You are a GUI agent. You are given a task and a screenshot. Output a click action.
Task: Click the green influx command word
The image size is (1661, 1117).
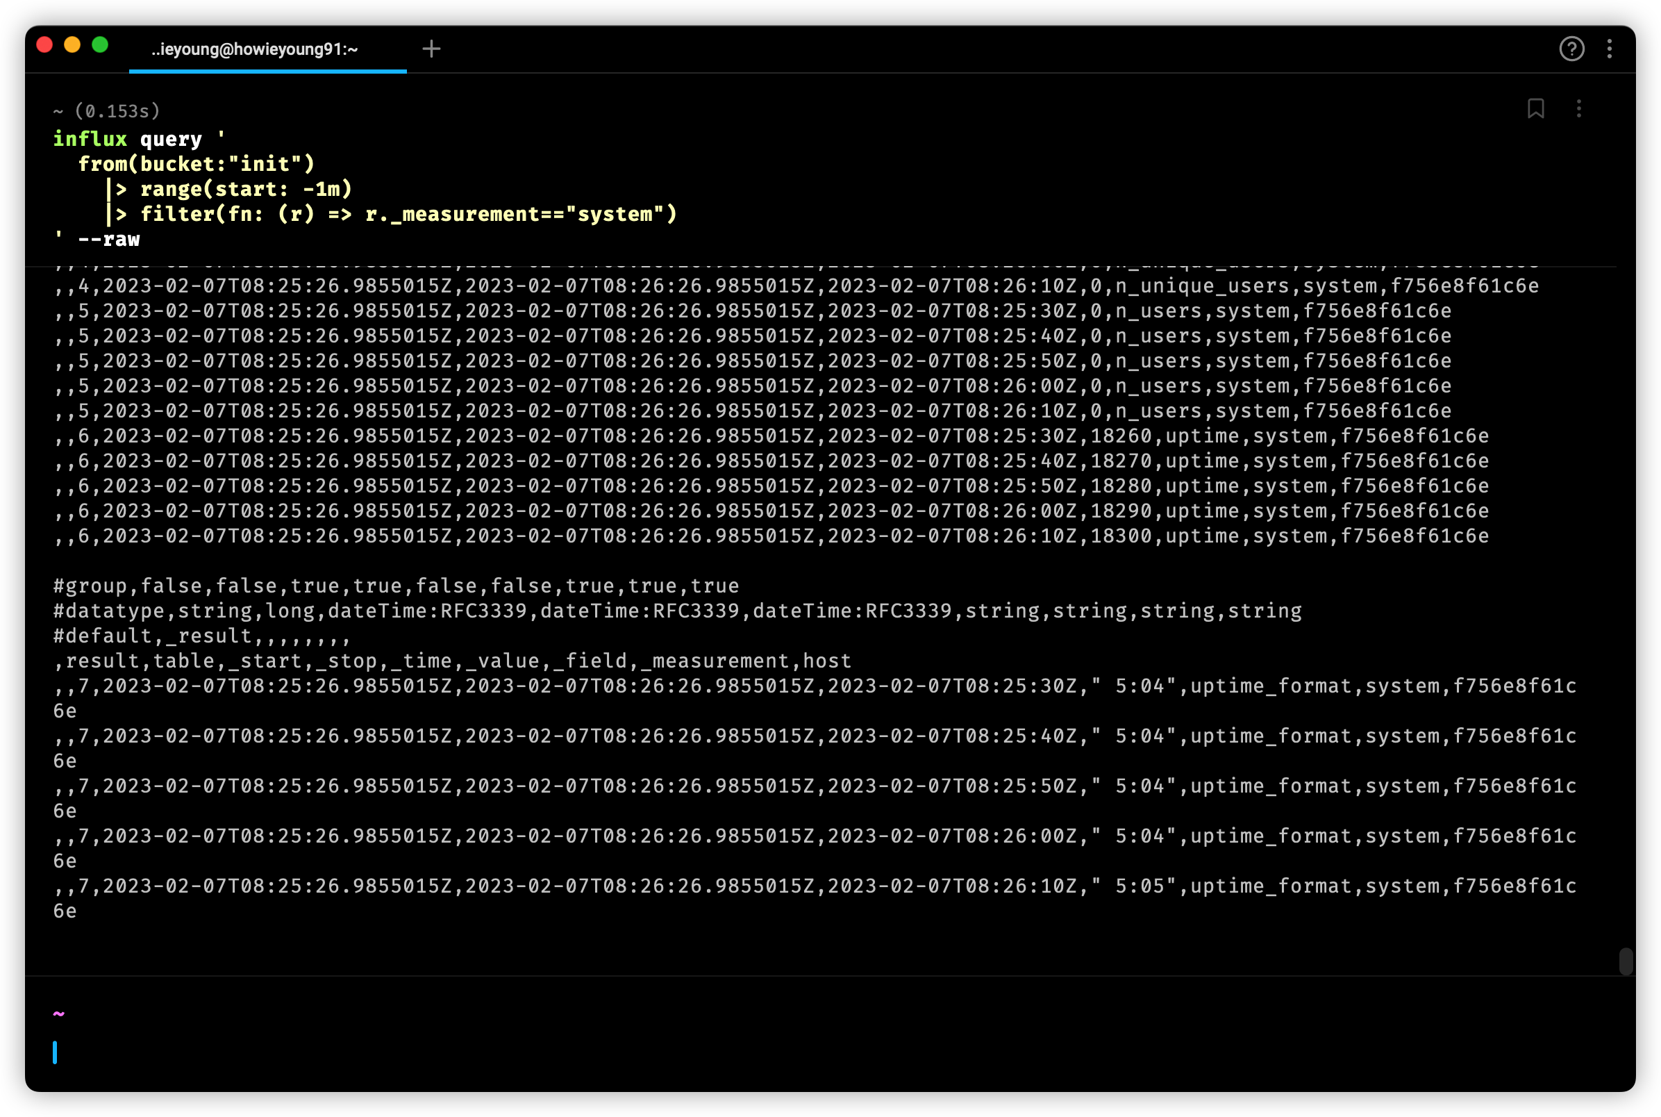tap(90, 139)
